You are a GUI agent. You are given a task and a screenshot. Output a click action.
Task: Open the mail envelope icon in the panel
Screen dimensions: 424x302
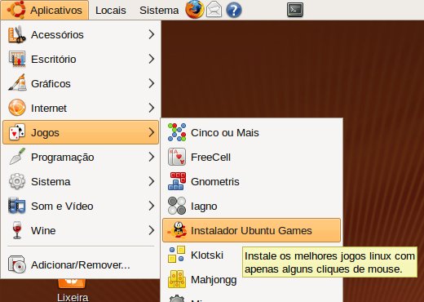(214, 10)
